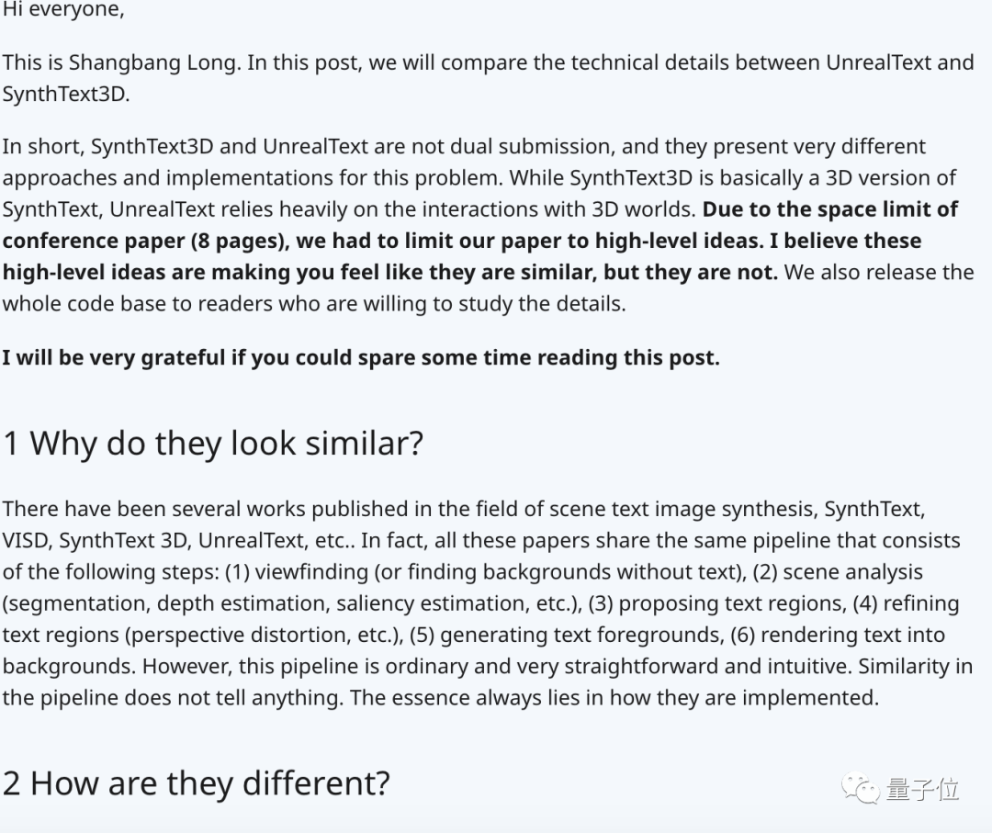The image size is (992, 833).
Task: Click the 量子位 watermark text
Action: click(922, 789)
